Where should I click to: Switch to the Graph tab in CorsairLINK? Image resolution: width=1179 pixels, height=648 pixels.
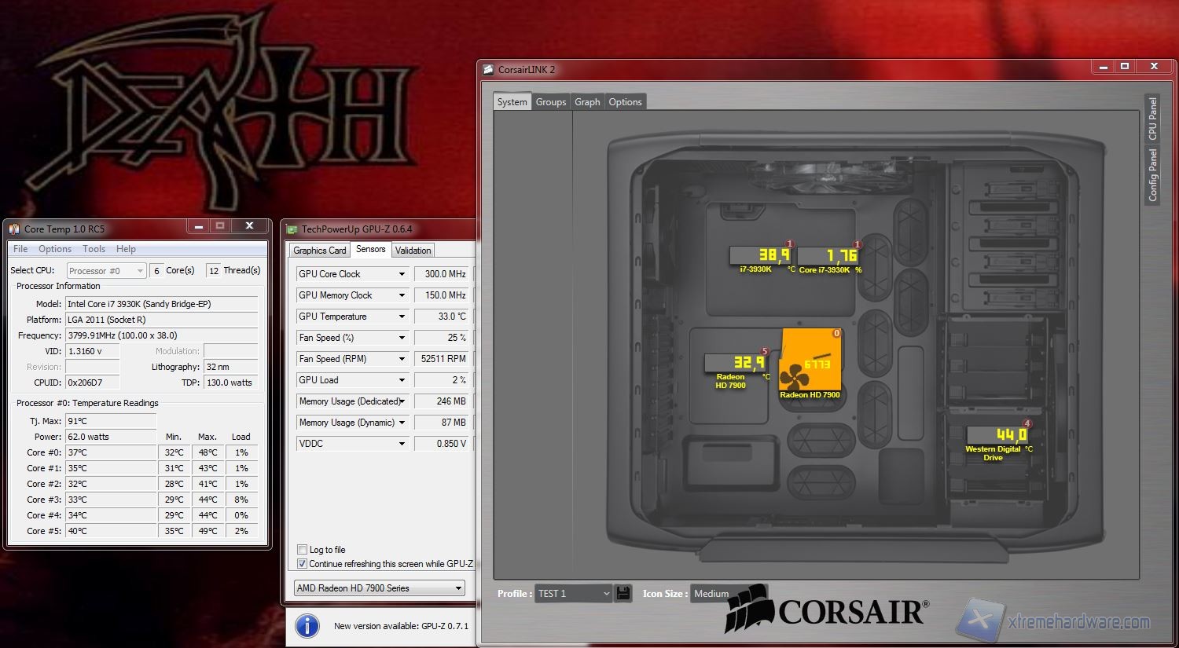[587, 102]
